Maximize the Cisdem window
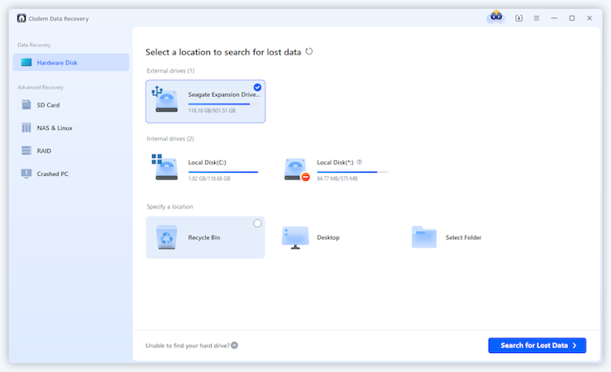 [x=571, y=18]
